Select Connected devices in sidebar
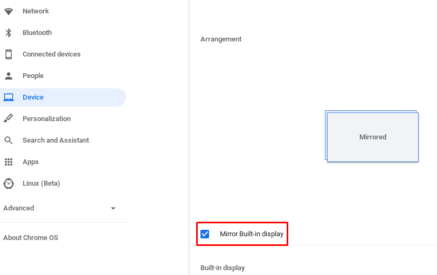 point(51,54)
